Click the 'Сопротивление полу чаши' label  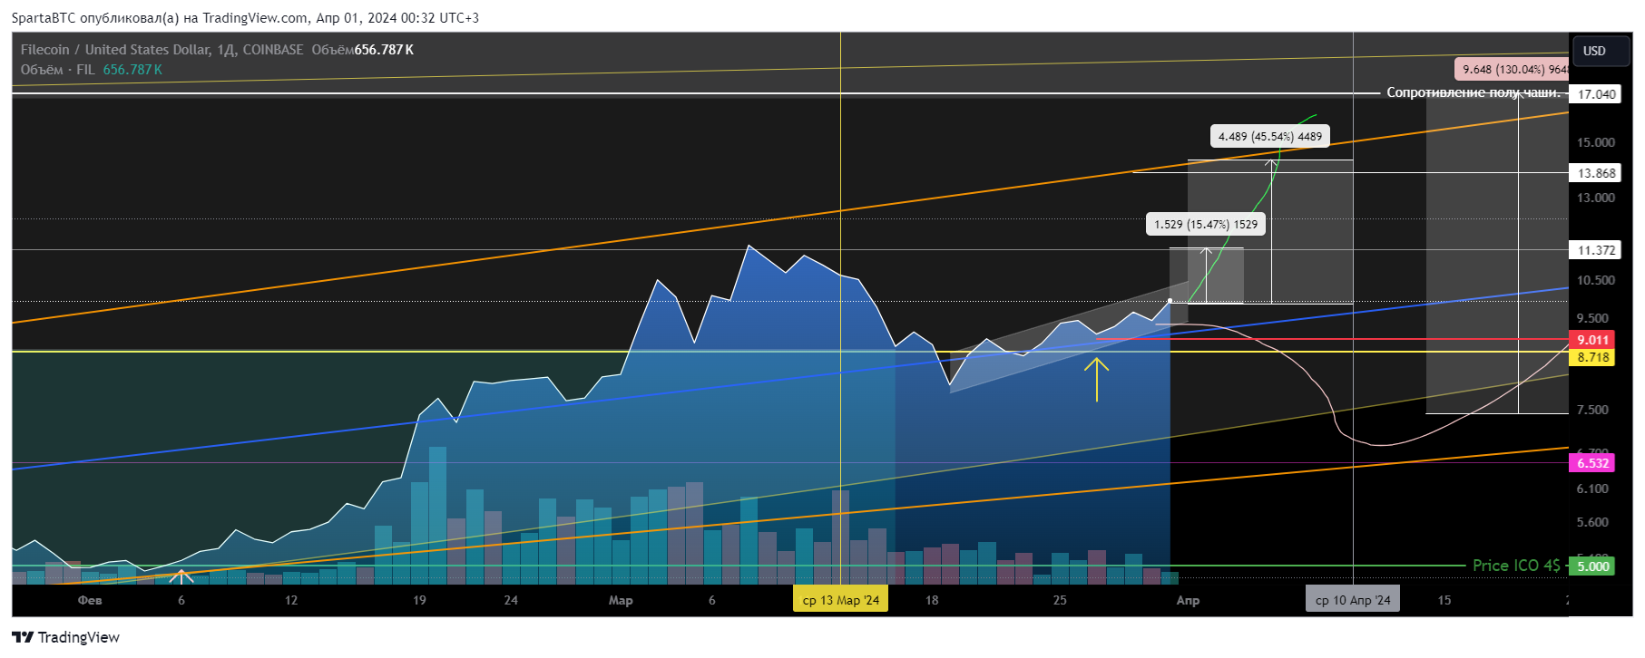coord(1474,92)
